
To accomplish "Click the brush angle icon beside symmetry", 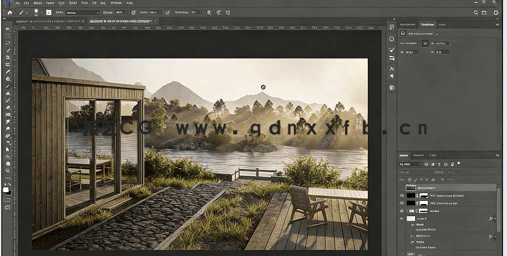I will (x=219, y=13).
